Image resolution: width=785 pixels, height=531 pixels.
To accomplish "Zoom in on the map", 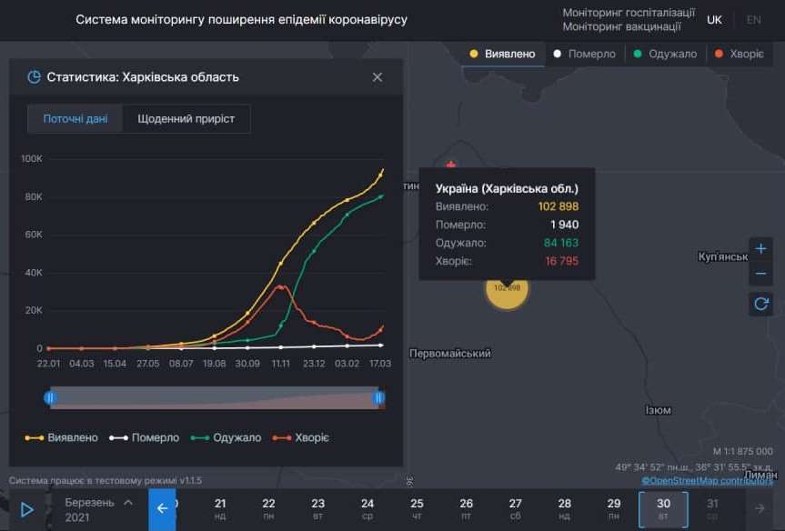I will coord(760,247).
